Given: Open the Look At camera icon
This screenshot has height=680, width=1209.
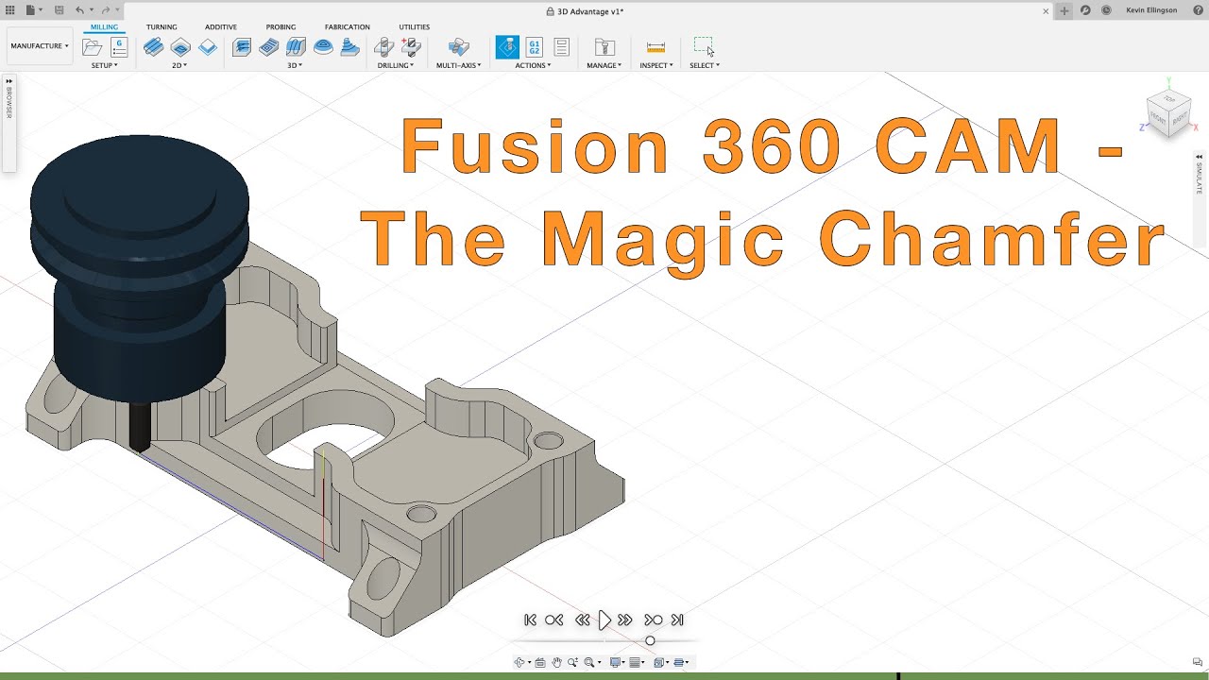Looking at the screenshot, I should click(x=540, y=662).
